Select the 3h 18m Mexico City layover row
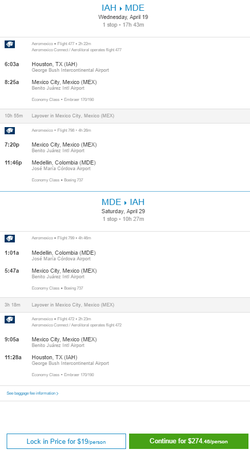 point(125,305)
